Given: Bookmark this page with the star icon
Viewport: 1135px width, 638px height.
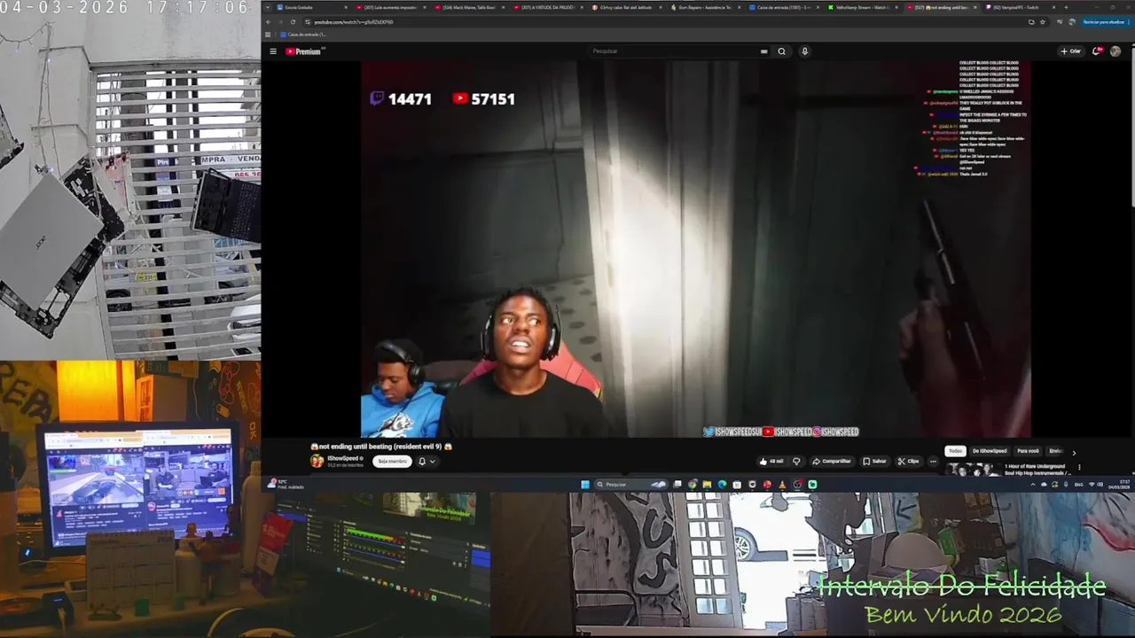Looking at the screenshot, I should point(1043,22).
